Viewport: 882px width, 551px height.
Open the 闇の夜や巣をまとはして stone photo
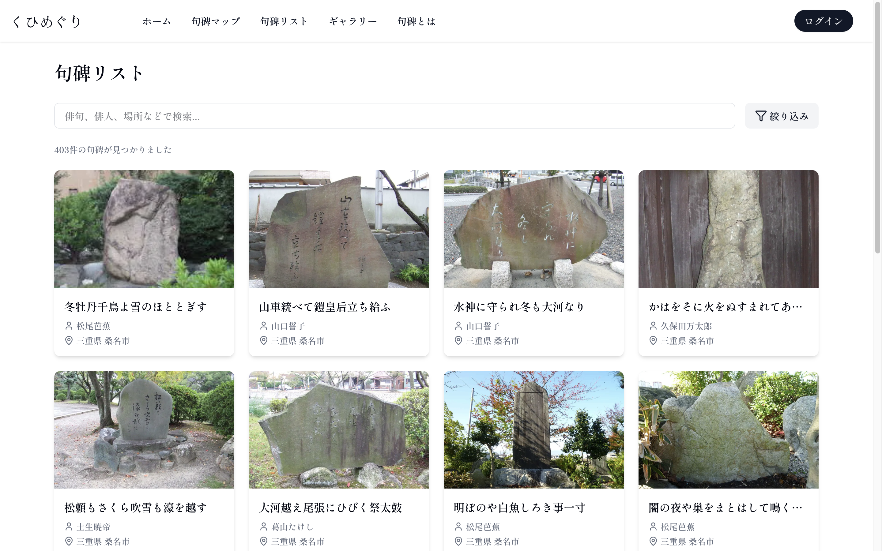coord(728,430)
